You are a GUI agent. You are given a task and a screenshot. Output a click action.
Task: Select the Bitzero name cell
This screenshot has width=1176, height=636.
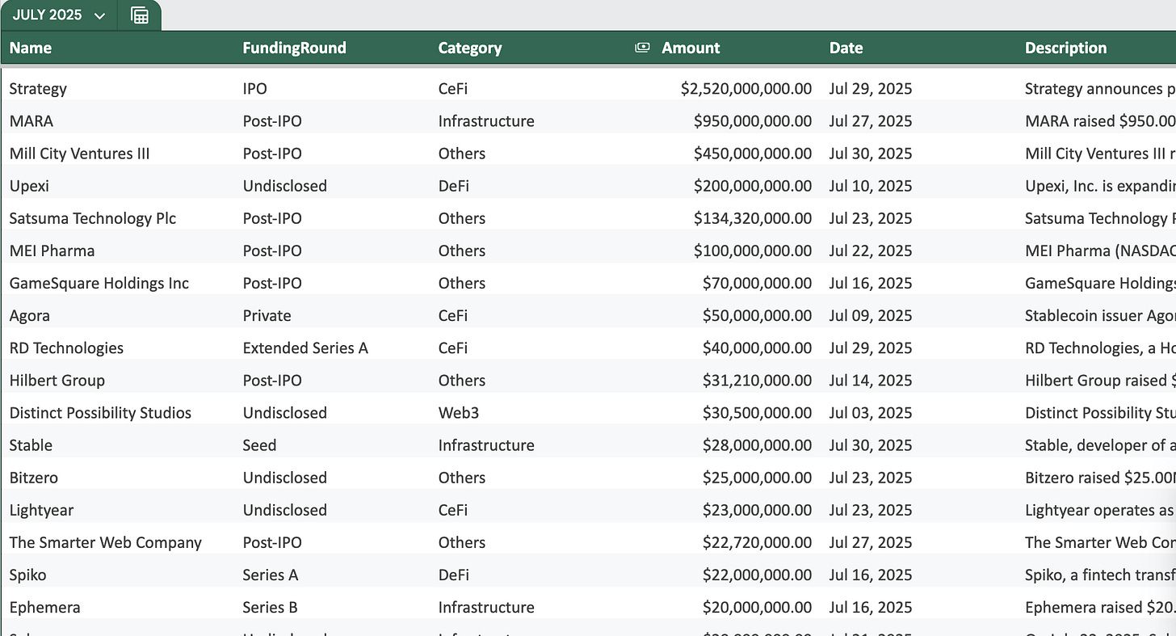coord(34,478)
